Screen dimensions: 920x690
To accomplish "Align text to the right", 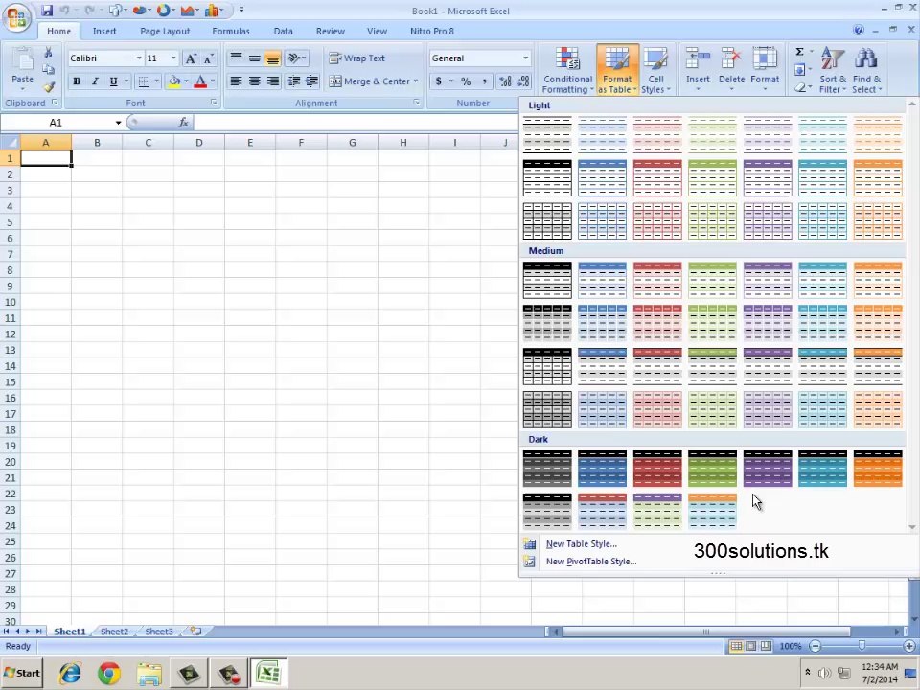I will click(x=273, y=80).
